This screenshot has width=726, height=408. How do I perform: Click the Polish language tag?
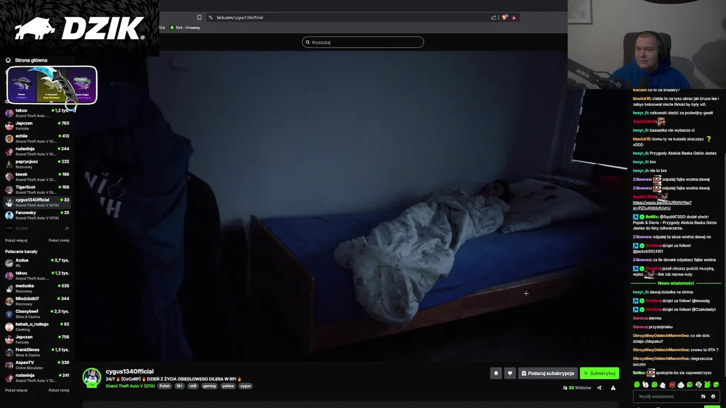(164, 386)
